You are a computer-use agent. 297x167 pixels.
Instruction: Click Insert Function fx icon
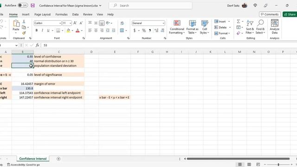[37, 45]
